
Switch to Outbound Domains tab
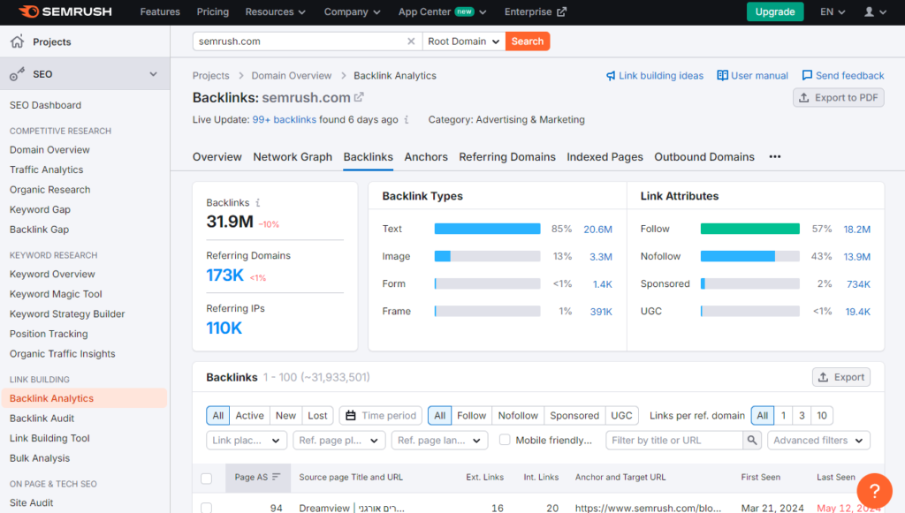tap(704, 157)
